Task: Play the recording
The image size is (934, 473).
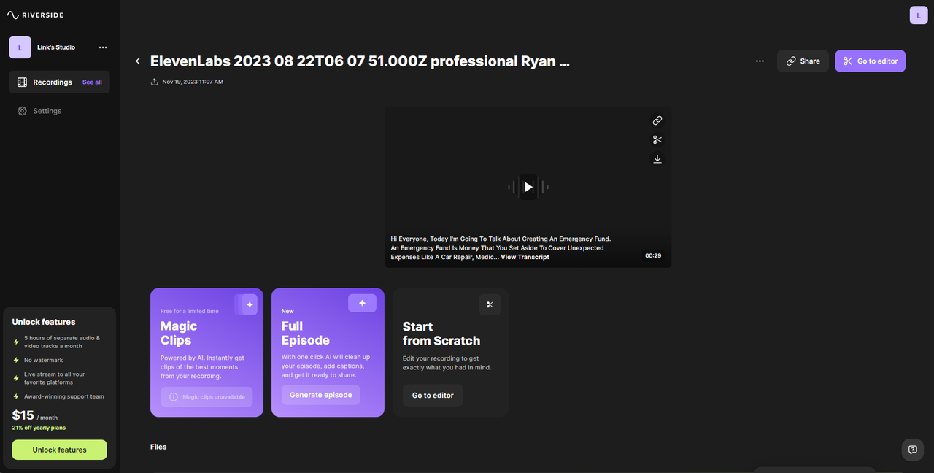Action: pos(528,187)
